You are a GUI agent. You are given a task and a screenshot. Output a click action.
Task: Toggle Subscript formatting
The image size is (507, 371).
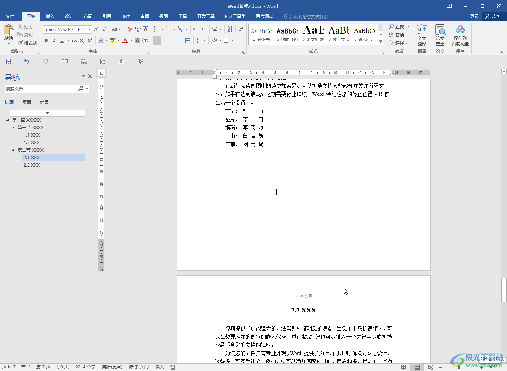click(82, 40)
